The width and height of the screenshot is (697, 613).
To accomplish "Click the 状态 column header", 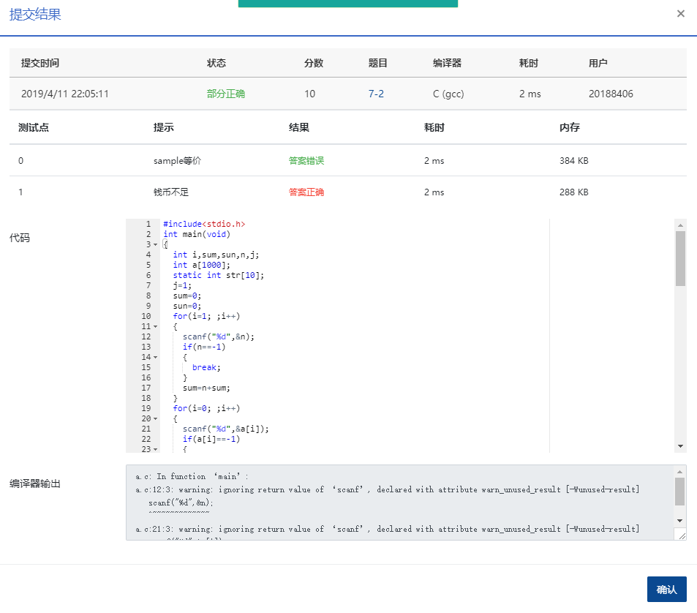I will (x=216, y=63).
